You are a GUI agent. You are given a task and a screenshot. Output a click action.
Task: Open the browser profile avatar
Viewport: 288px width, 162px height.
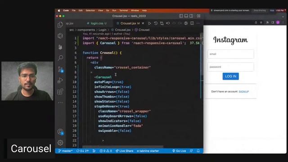[278, 22]
